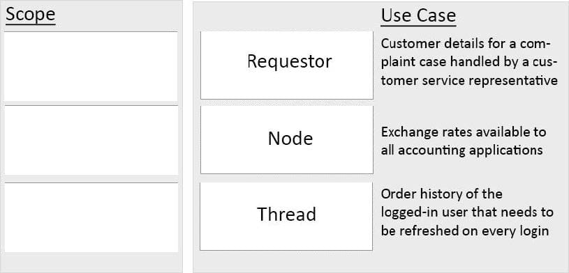Click the gray header area above the Requestor box
This screenshot has width=569, height=273.
coord(287,17)
